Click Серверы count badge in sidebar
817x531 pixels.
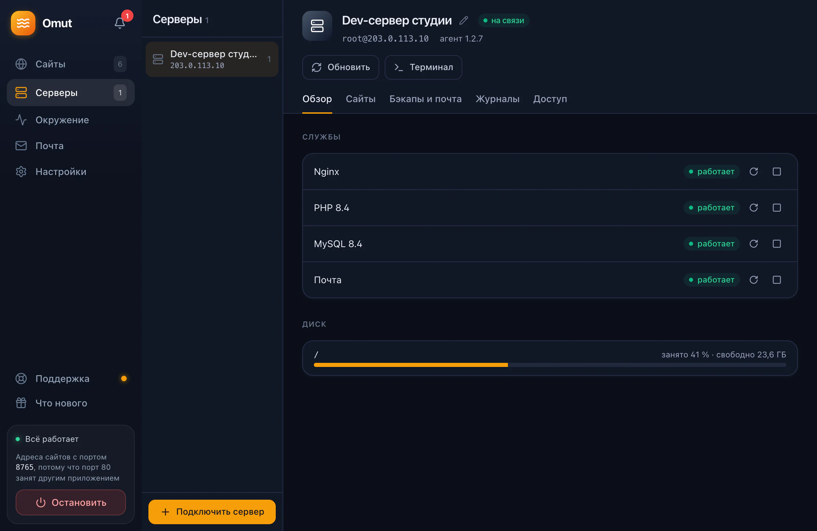(x=120, y=93)
